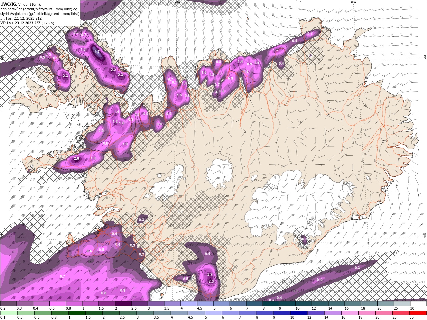
Task: Pick lower scale navy blue swatch 10 to 12
Action: [x=299, y=313]
